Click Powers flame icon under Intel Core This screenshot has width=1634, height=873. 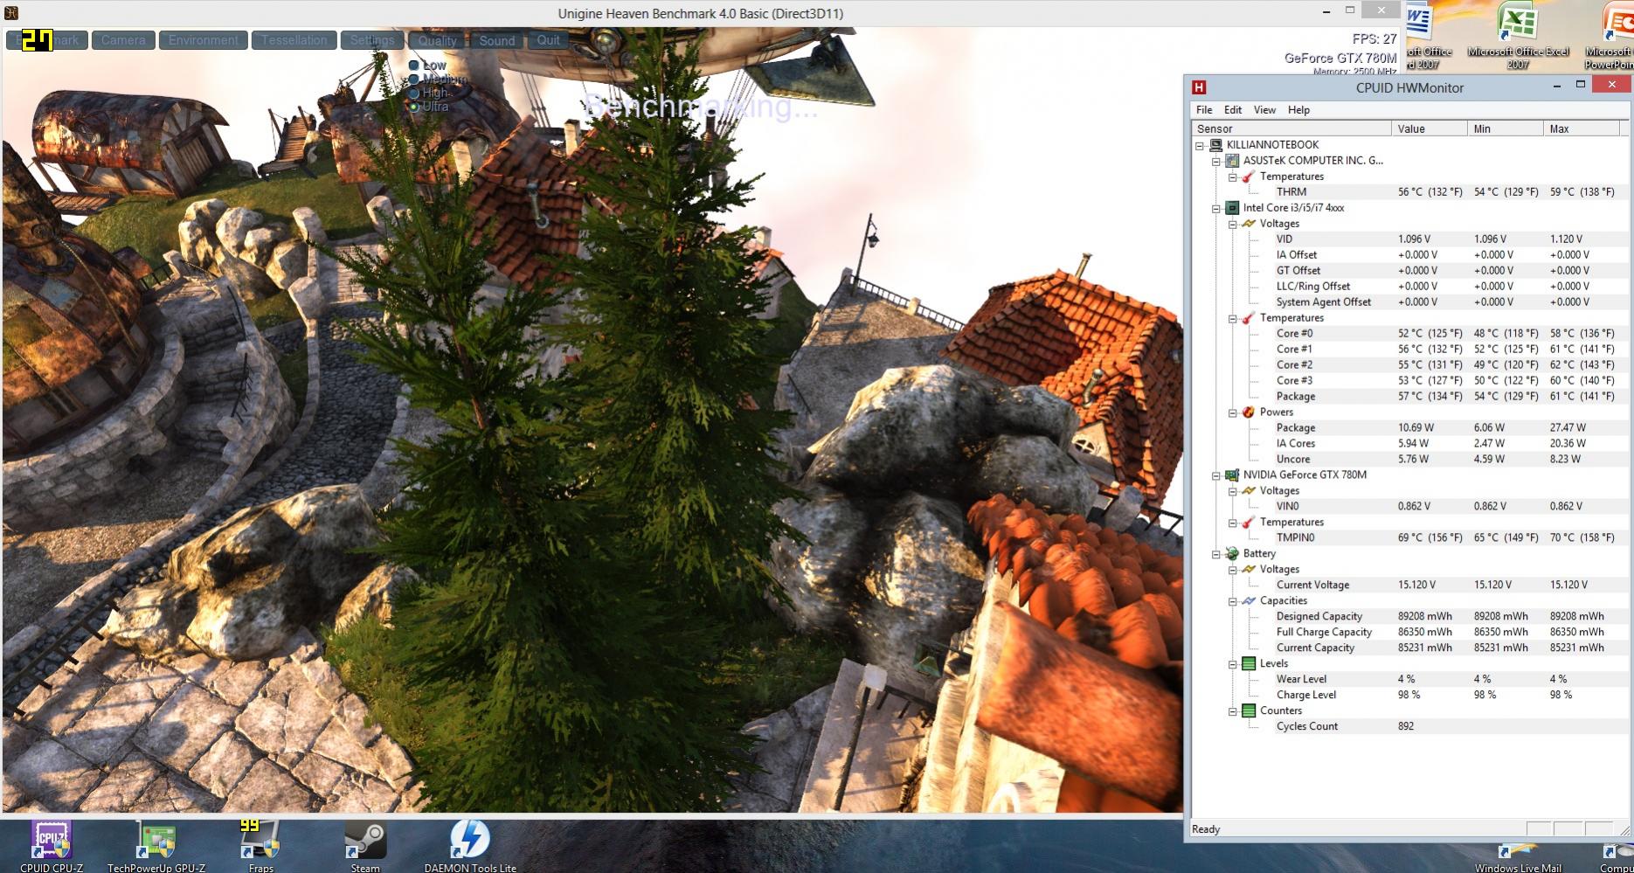(x=1249, y=412)
